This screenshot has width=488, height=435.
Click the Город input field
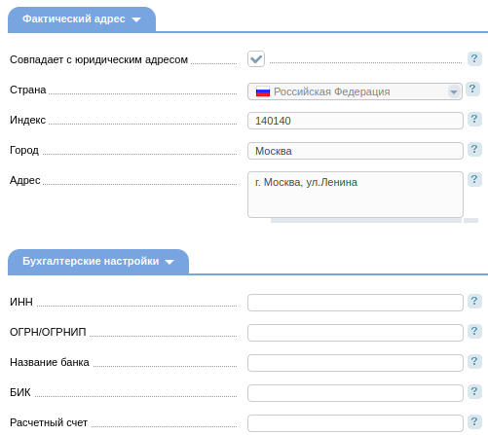[356, 151]
